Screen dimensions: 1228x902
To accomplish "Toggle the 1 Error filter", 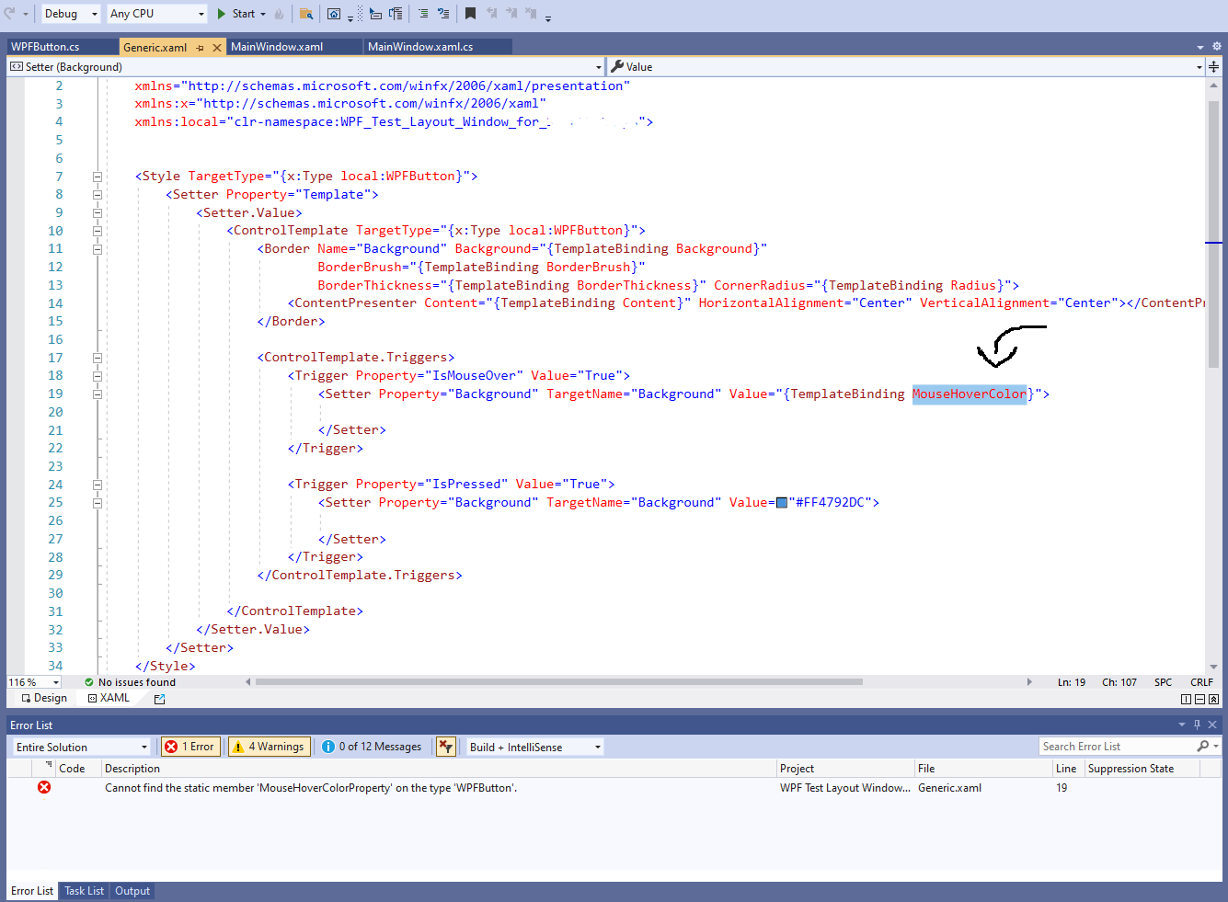I will (x=189, y=747).
